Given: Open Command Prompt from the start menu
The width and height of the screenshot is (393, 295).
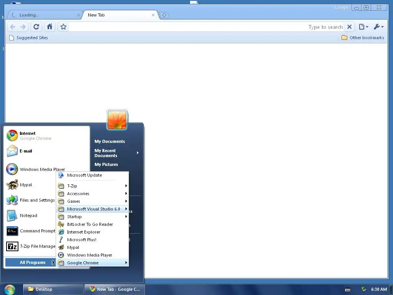Looking at the screenshot, I should [30, 231].
